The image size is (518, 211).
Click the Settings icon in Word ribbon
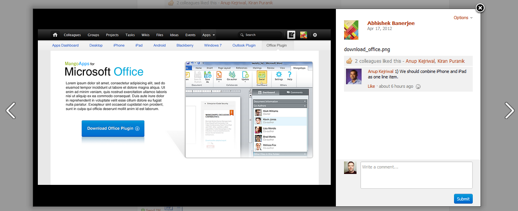pos(279,76)
